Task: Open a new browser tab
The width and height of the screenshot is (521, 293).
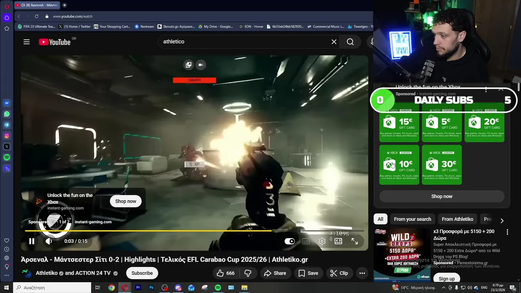Action: pyautogui.click(x=64, y=5)
